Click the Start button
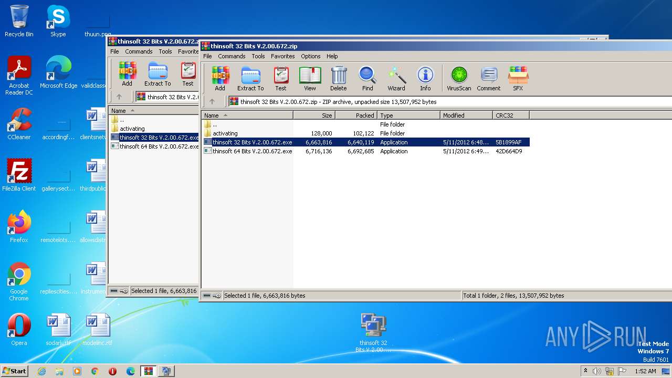Viewport: 672px width, 378px height. (x=15, y=371)
